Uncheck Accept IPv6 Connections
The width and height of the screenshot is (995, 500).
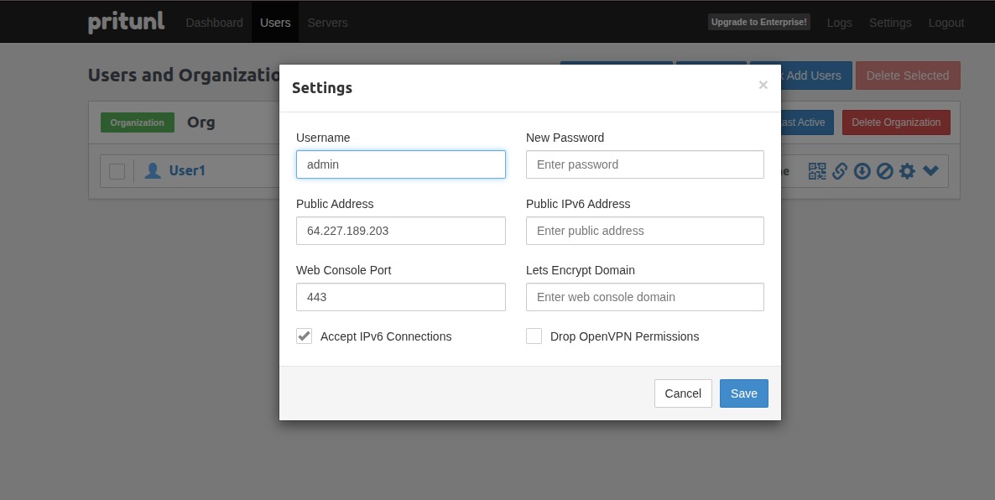tap(304, 336)
